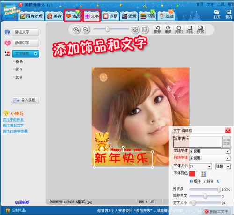Click the QQ最新版 link

click(x=22, y=202)
